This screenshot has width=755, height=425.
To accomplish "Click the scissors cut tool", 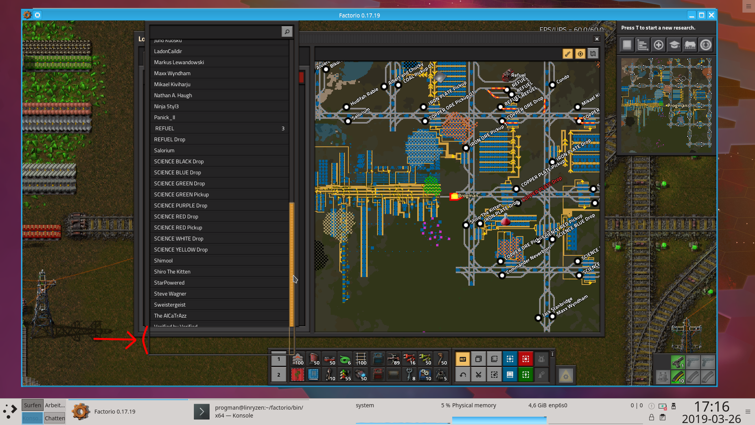I will (479, 375).
